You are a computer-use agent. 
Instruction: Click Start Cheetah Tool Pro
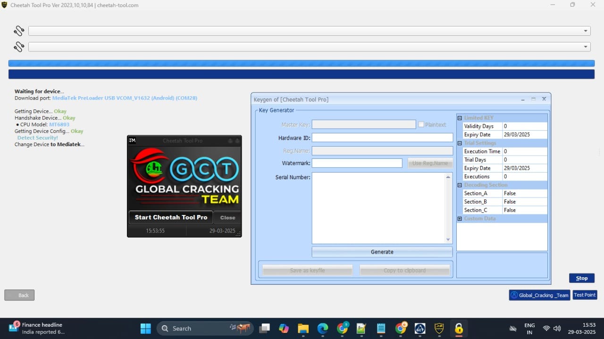click(x=171, y=217)
